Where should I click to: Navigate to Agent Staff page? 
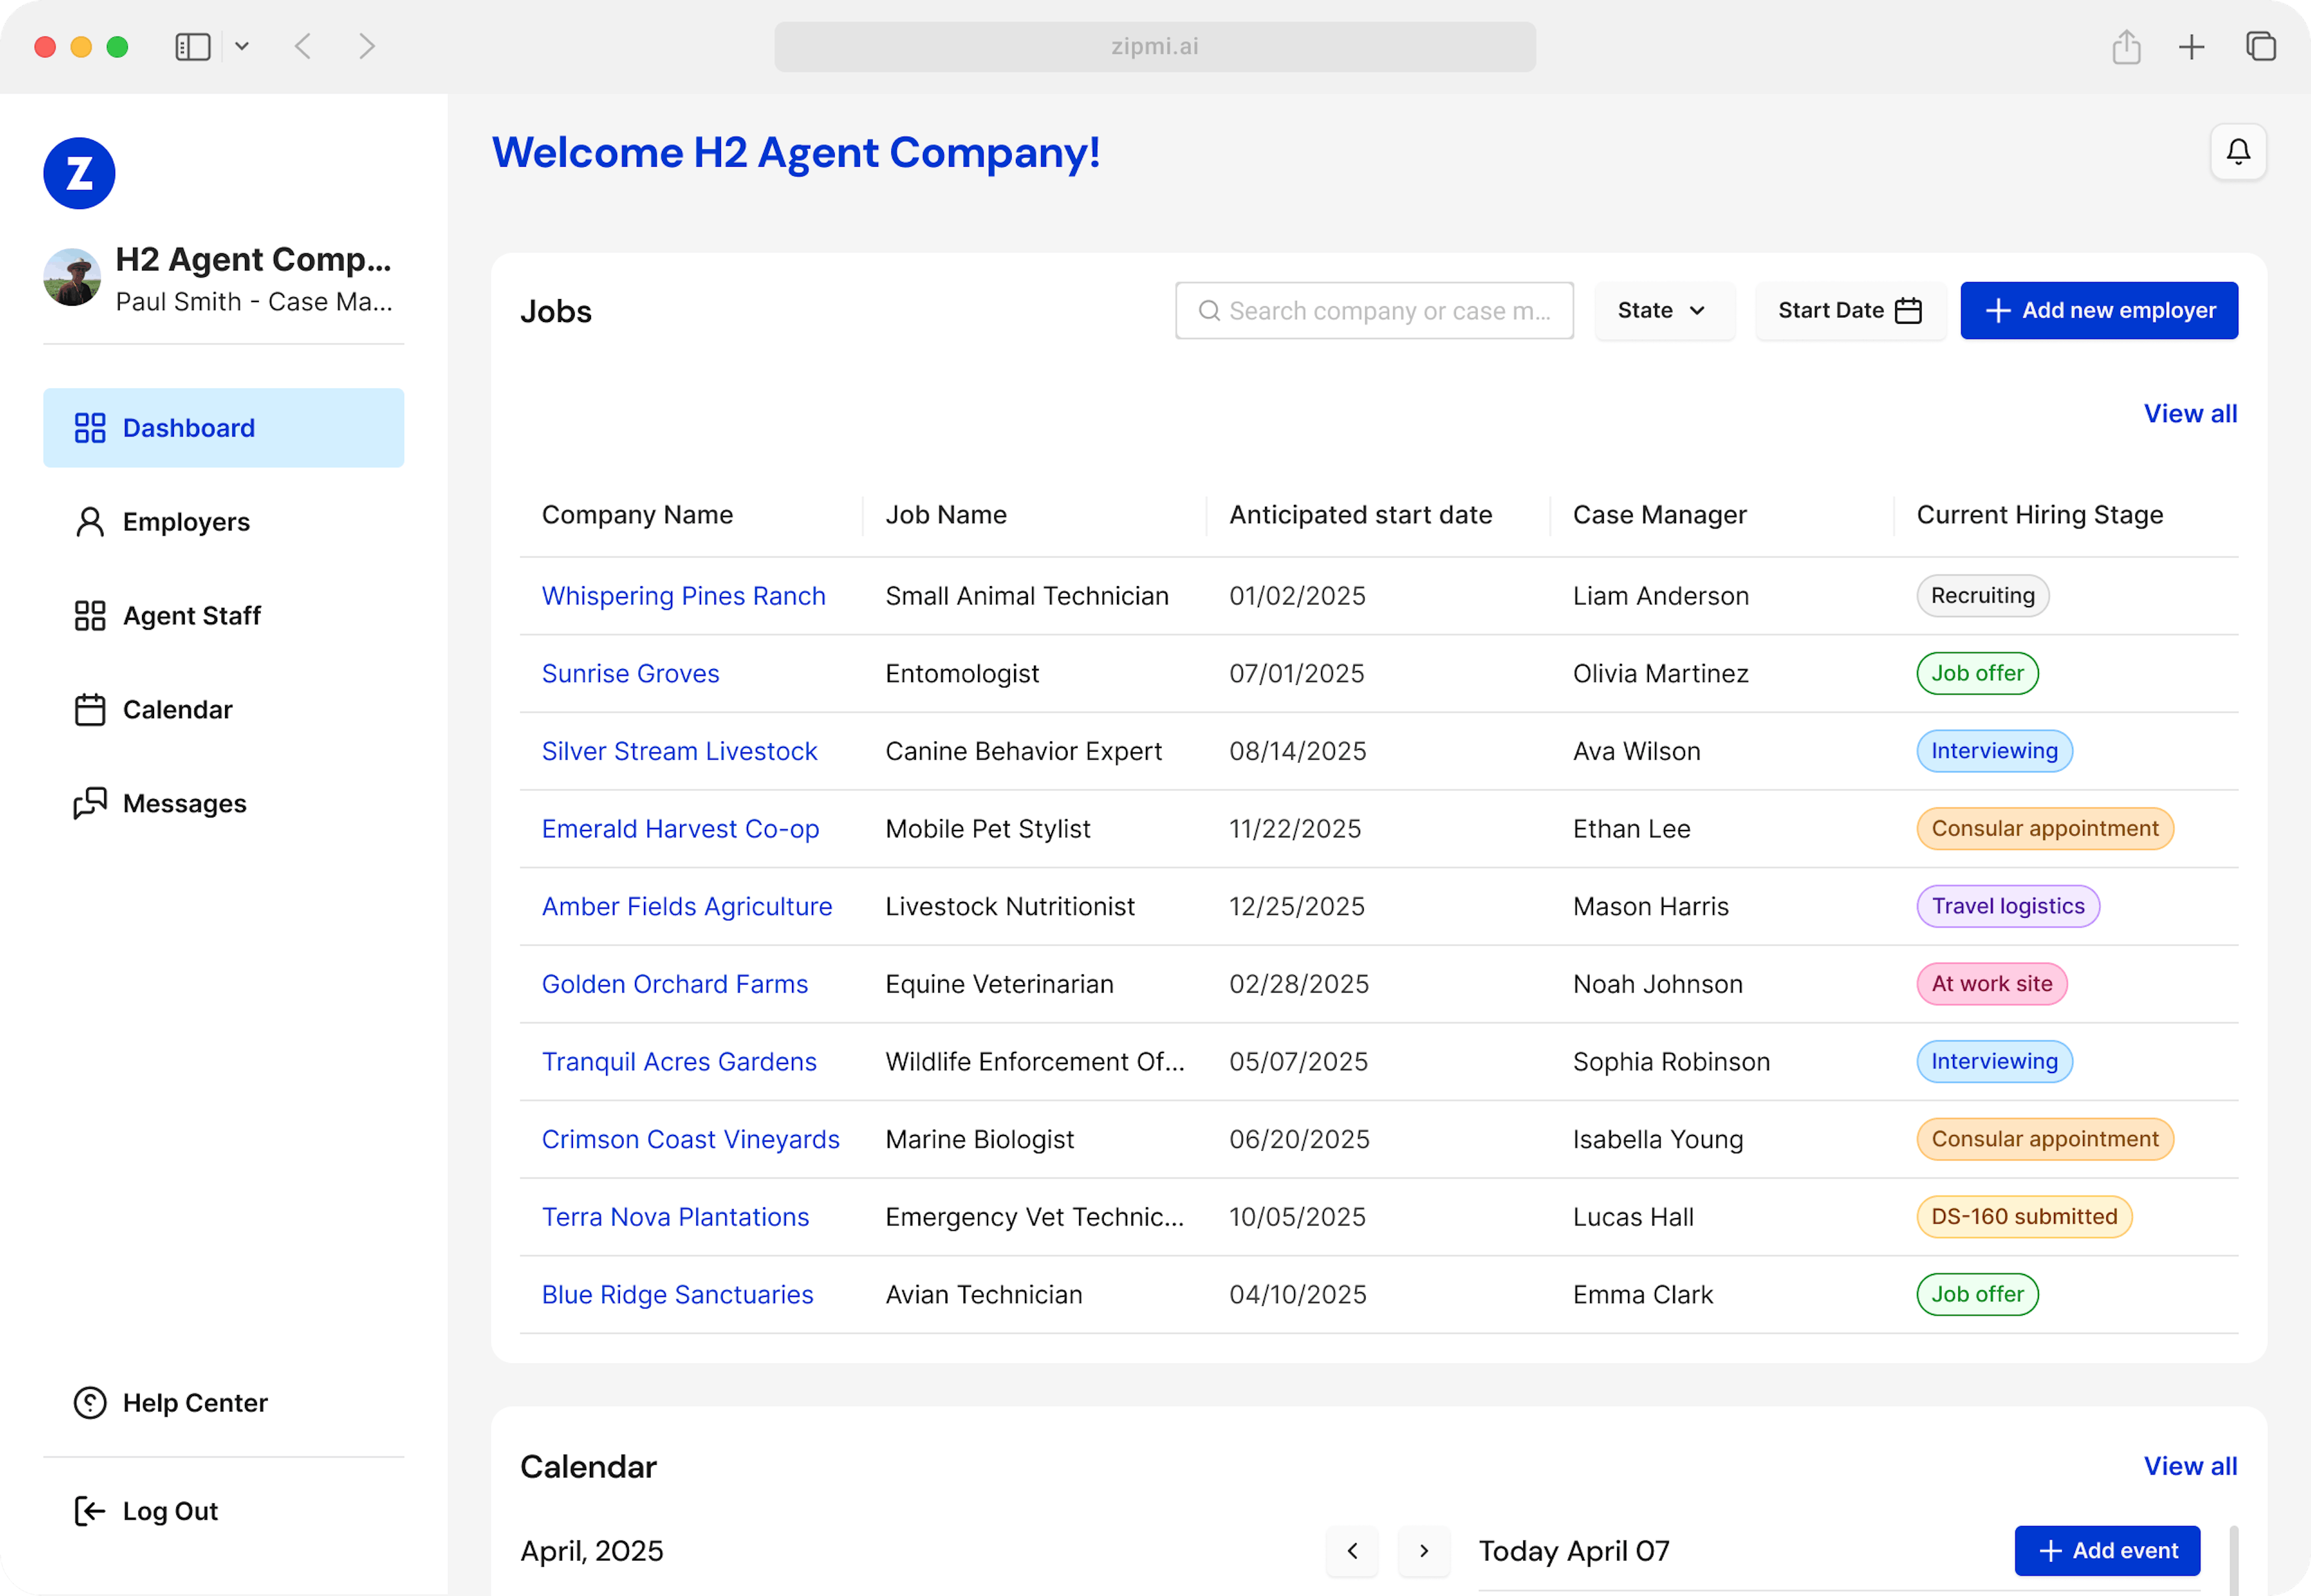(191, 616)
